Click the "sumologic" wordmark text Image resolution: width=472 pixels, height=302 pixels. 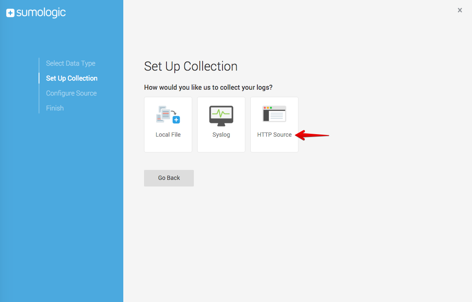(x=41, y=13)
